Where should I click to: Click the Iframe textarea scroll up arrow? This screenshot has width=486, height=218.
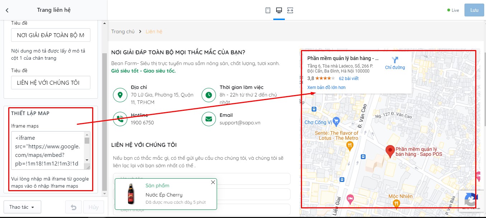click(x=87, y=134)
